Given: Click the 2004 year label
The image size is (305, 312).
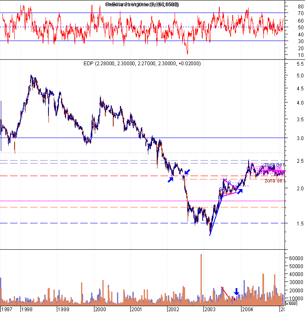Looking at the screenshot, I should pyautogui.click(x=247, y=309).
